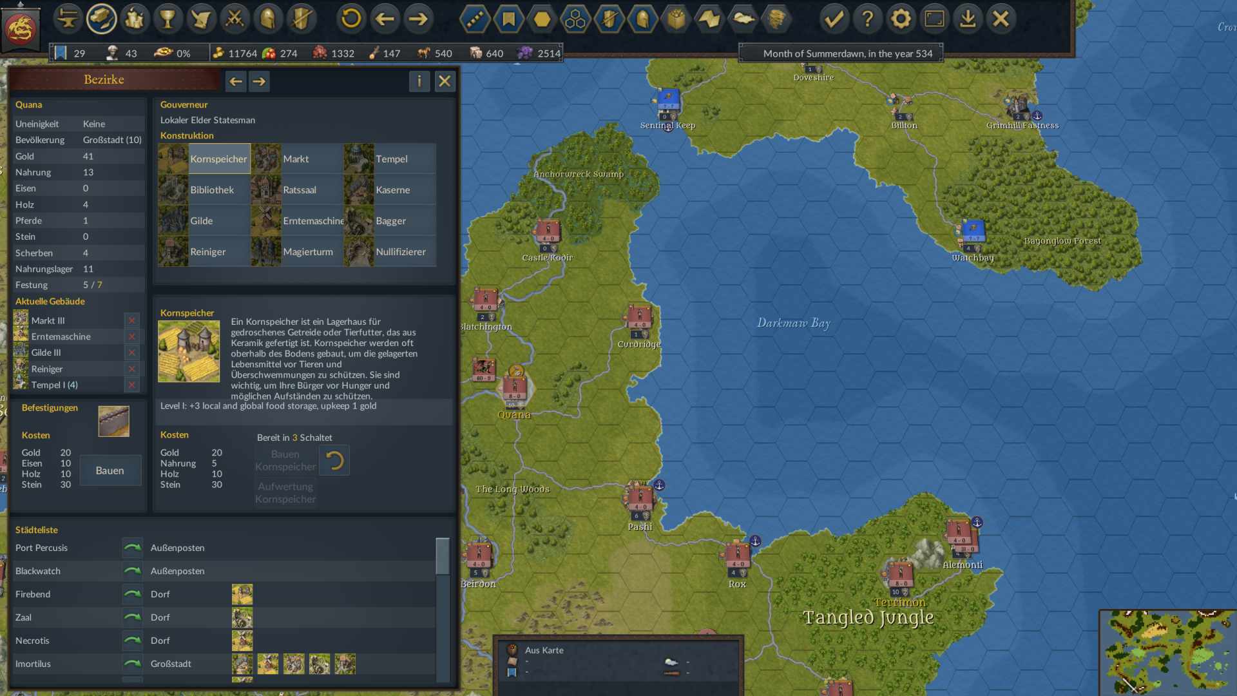This screenshot has width=1237, height=696.
Task: Remove Gilde III building with red X
Action: coord(131,353)
